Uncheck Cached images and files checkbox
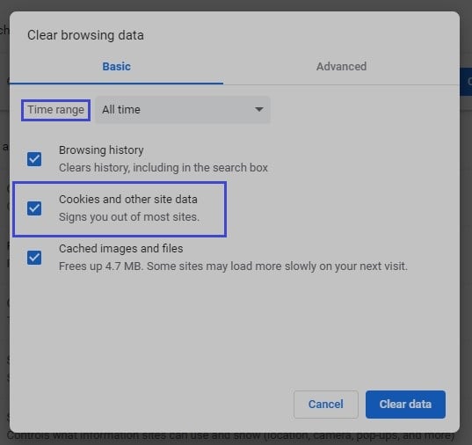 [34, 258]
